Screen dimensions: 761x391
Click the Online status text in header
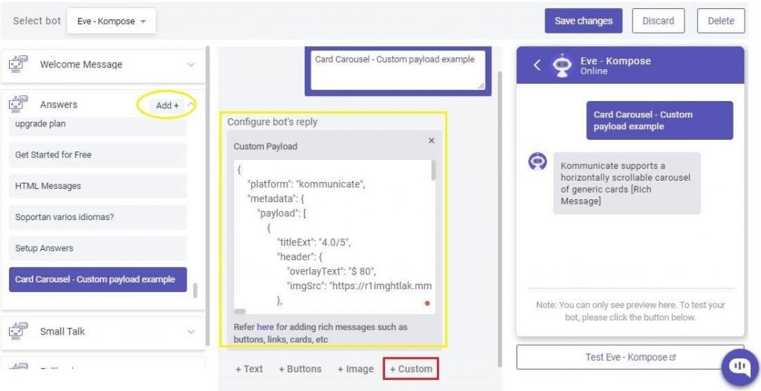(x=594, y=71)
